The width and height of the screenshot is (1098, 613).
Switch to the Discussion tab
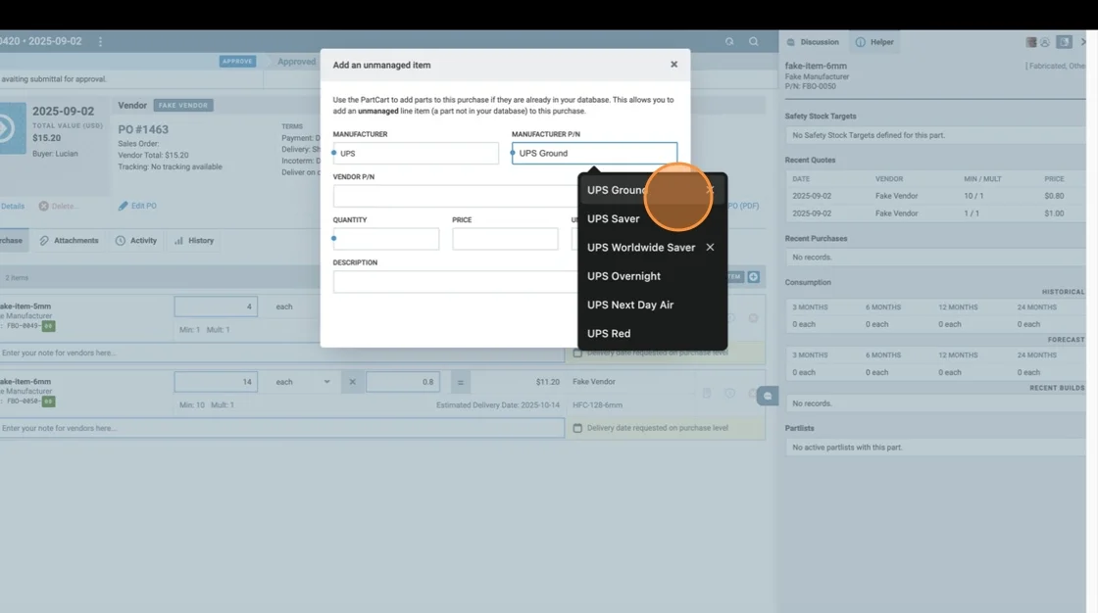pyautogui.click(x=814, y=42)
